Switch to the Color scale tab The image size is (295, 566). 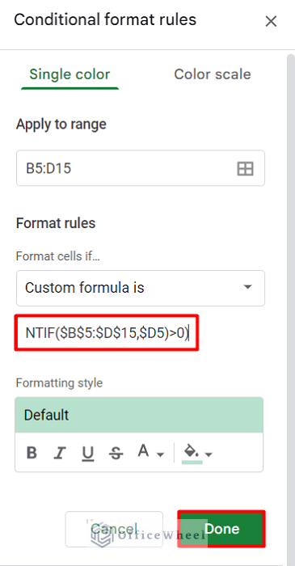(x=212, y=74)
